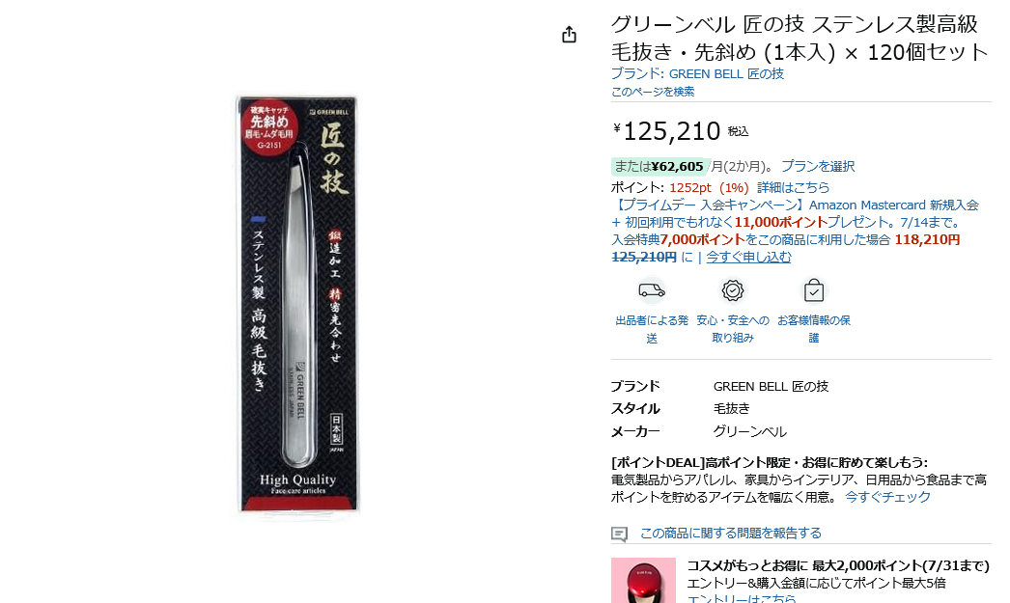Select プランを選択 installment plan link
The width and height of the screenshot is (1010, 603).
tap(818, 166)
